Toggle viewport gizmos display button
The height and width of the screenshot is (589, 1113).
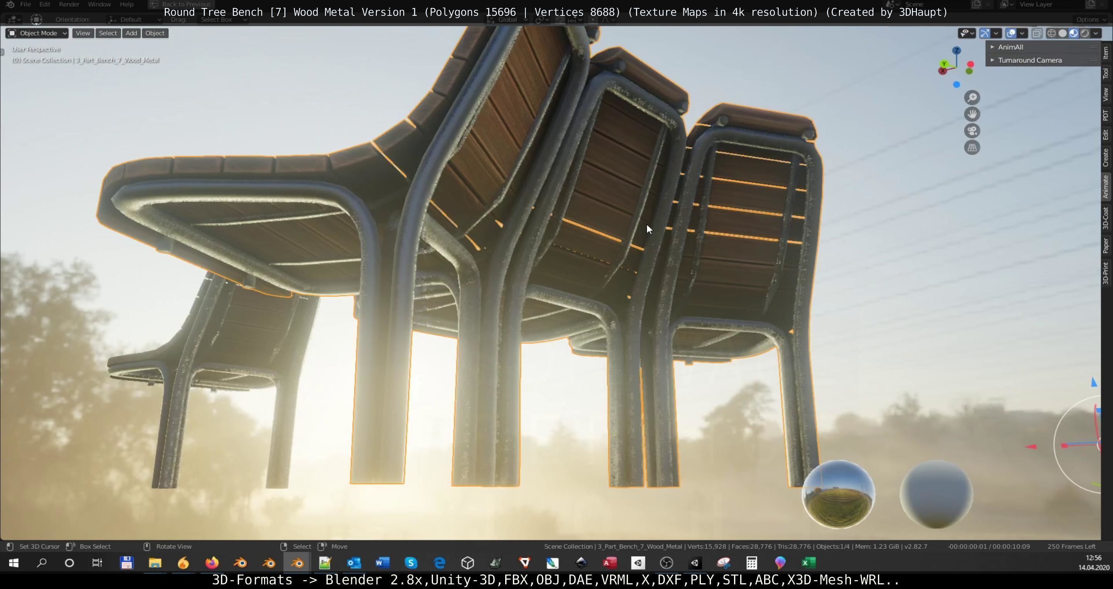tap(984, 33)
